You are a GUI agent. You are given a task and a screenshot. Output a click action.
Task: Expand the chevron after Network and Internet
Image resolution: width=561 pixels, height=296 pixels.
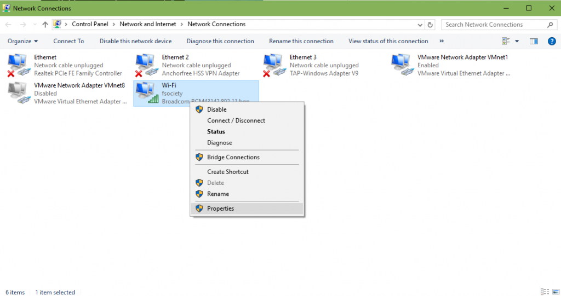click(x=182, y=24)
